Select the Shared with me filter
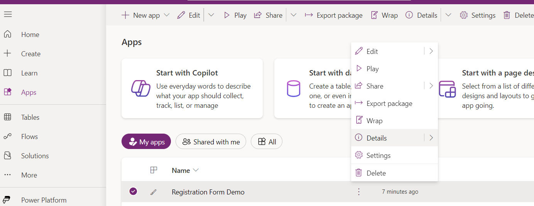This screenshot has height=206, width=534. coord(211,142)
